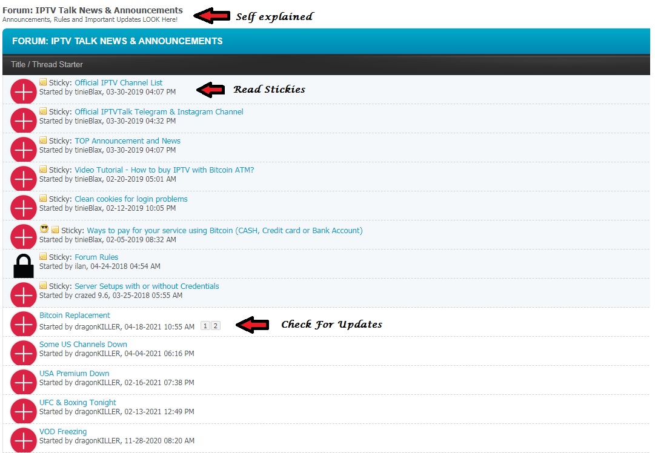Click 'Started by tinieBlax, 02-05-2019 08:32 AM' text

coord(108,240)
